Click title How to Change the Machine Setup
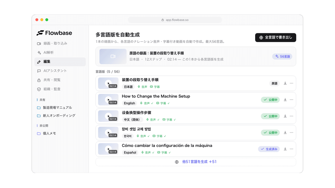The width and height of the screenshot is (335, 188). click(x=156, y=96)
